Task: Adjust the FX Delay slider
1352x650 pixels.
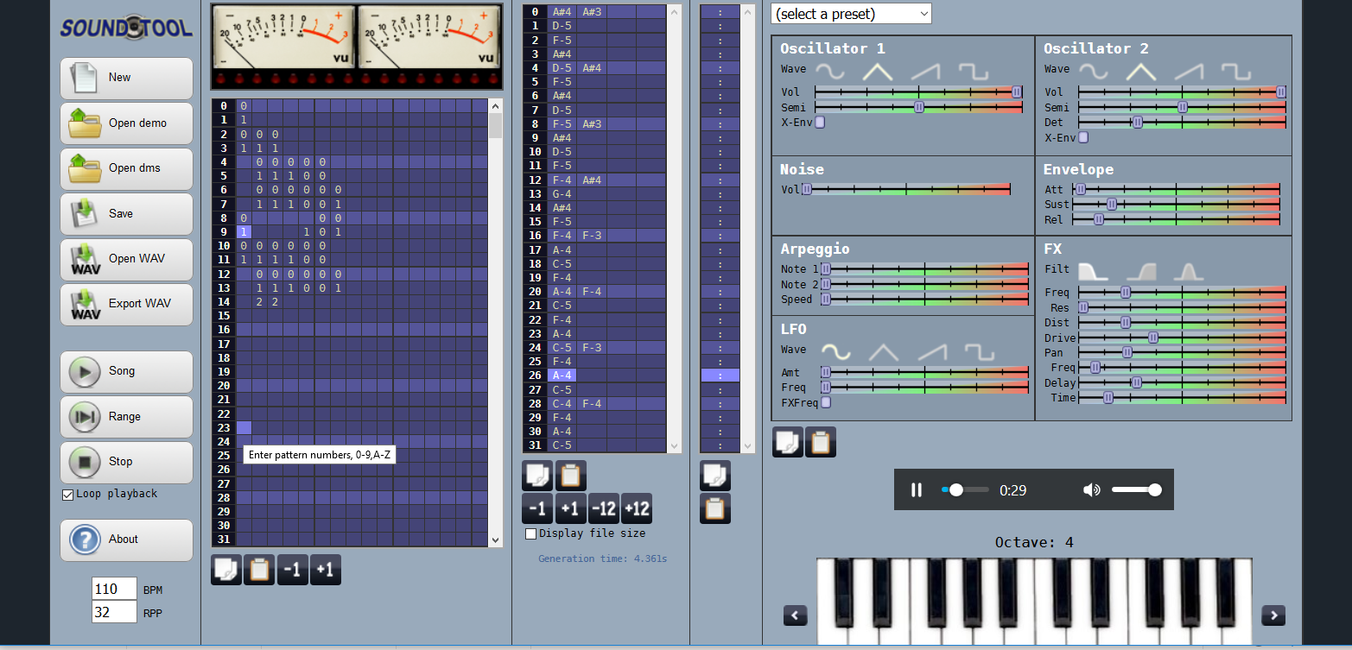Action: tap(1183, 382)
